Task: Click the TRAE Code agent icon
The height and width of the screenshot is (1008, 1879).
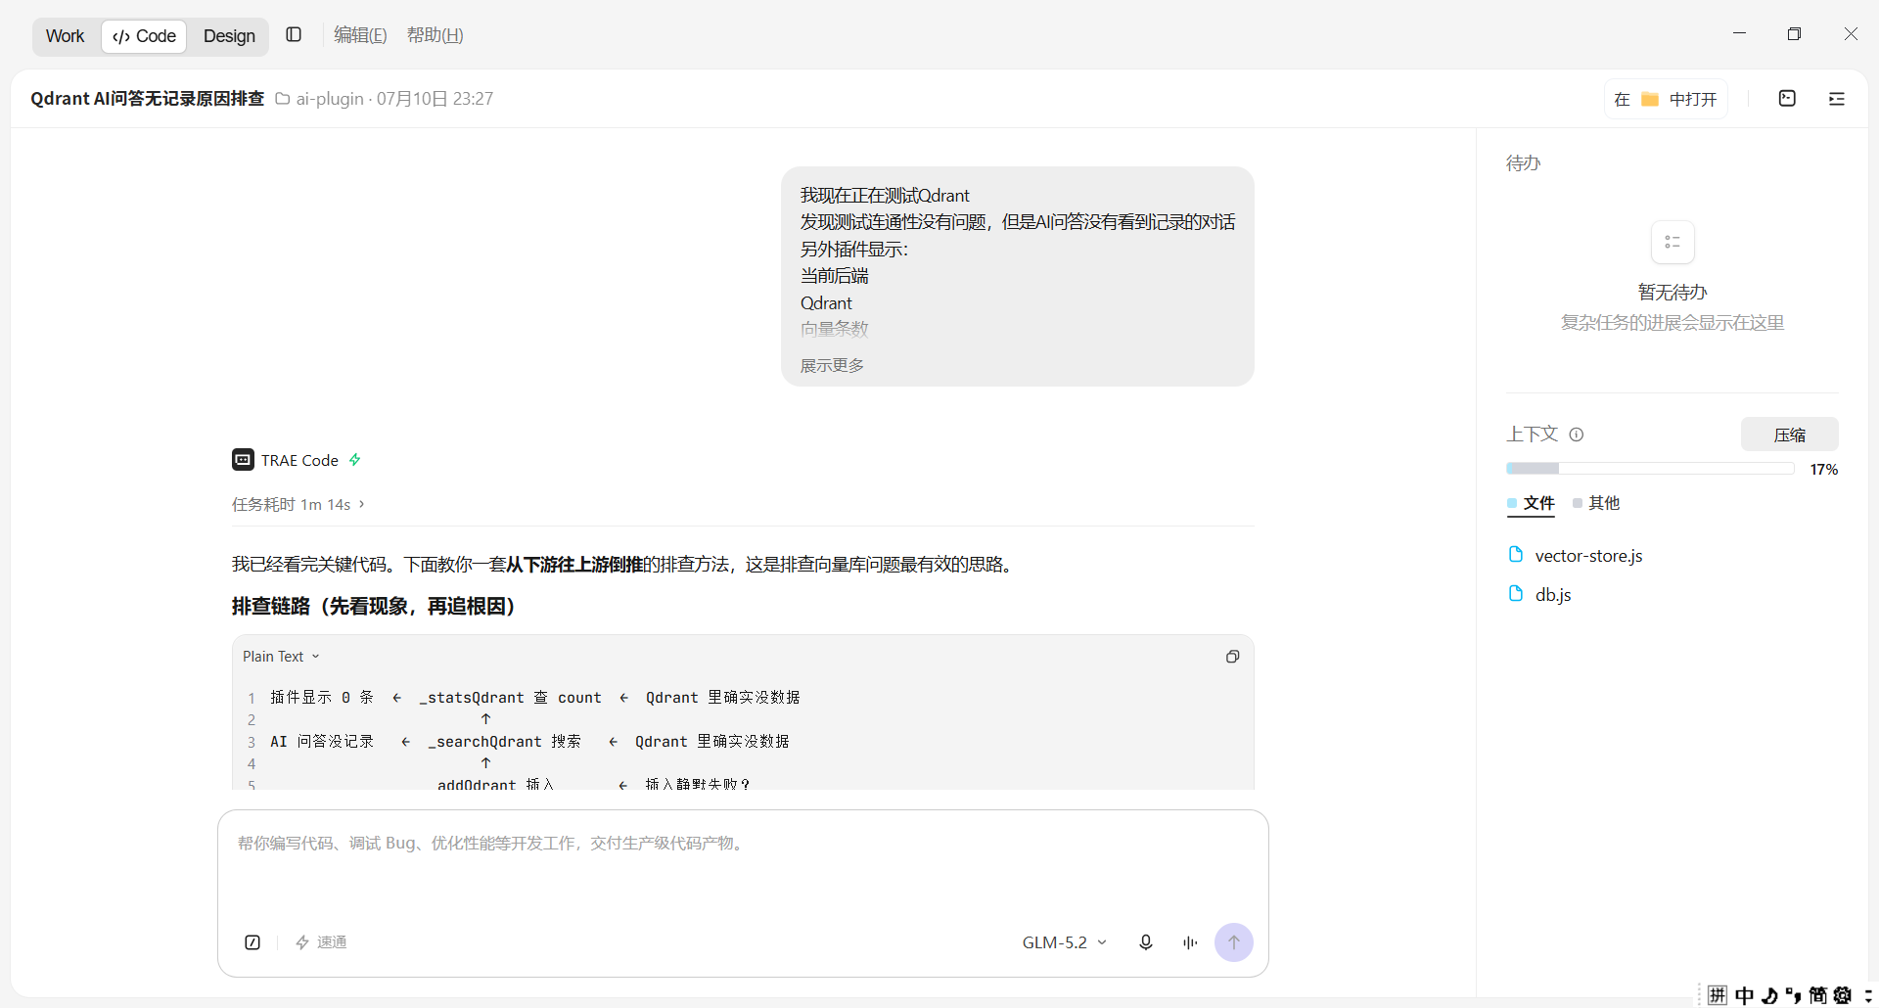Action: [243, 460]
